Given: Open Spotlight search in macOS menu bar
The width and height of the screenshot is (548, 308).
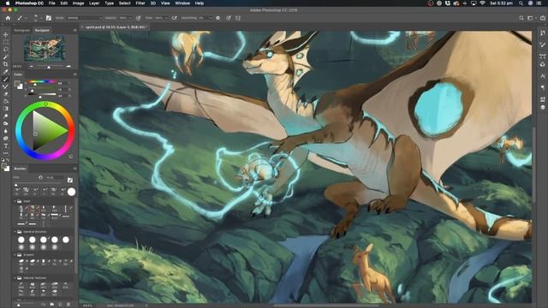Looking at the screenshot, I should point(521,3).
